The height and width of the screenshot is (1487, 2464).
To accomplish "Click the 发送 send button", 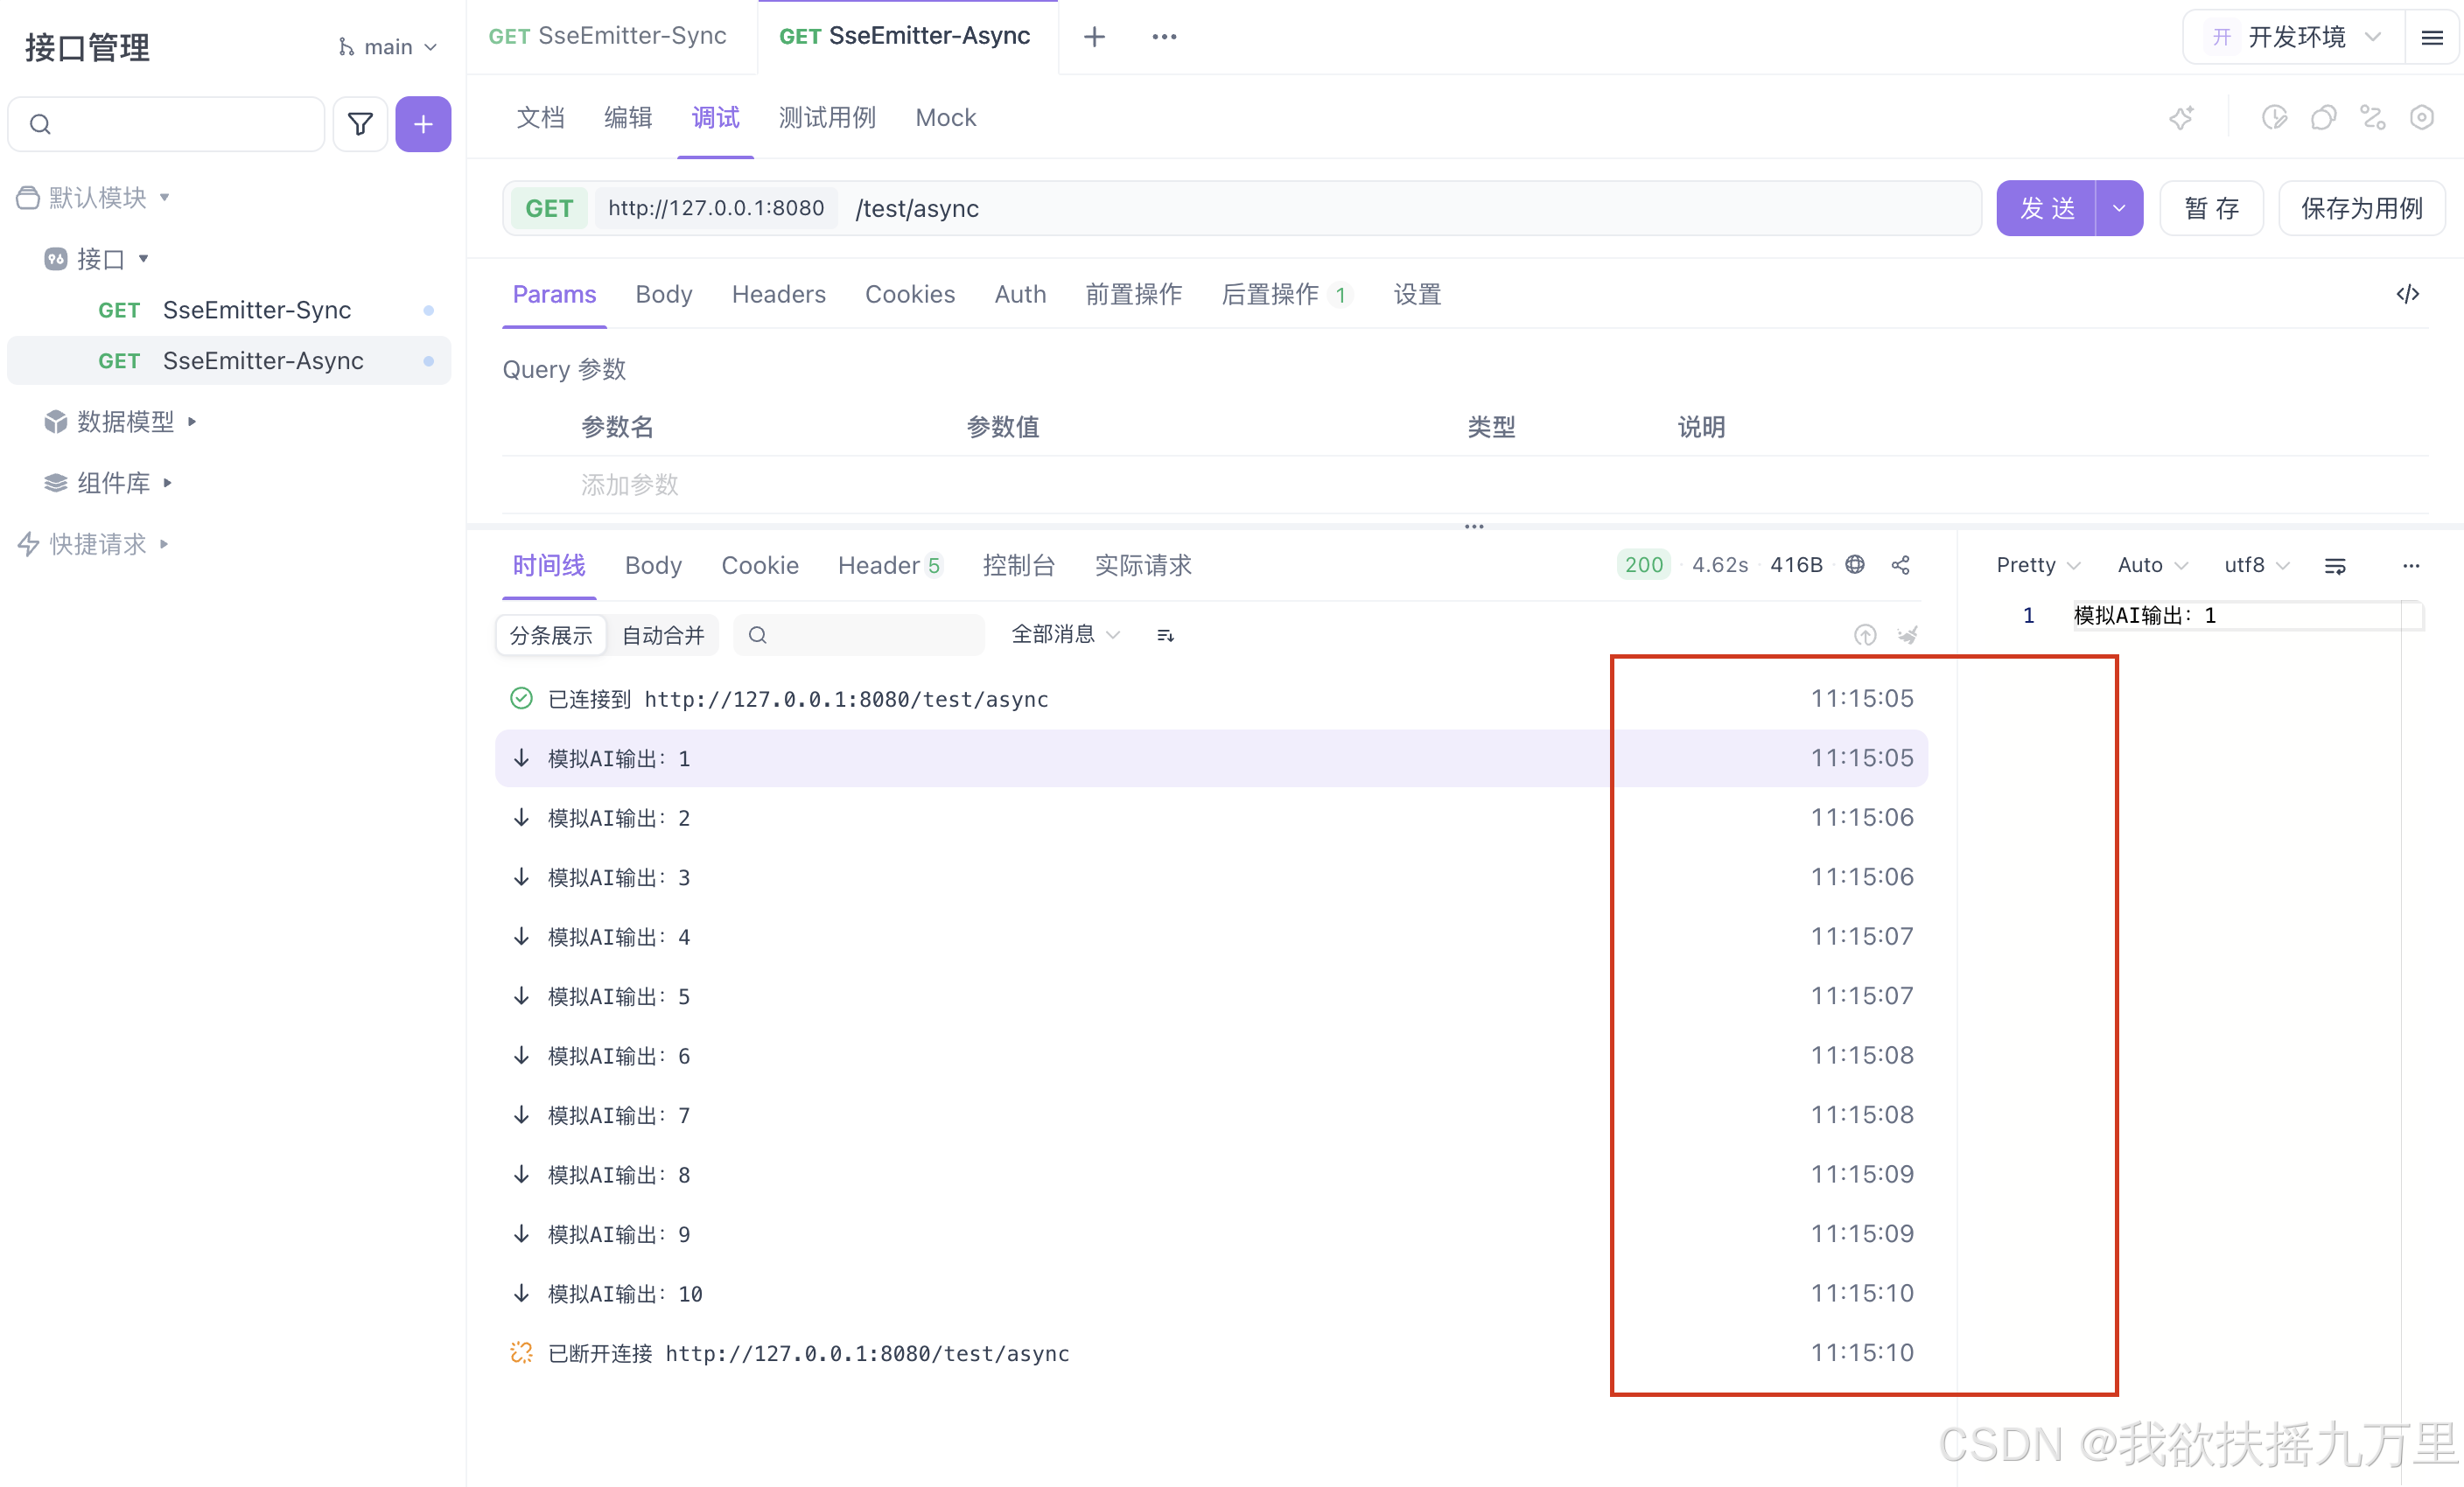I will point(2046,208).
